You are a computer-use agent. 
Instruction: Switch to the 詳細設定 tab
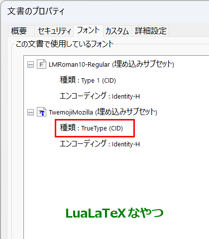click(150, 31)
